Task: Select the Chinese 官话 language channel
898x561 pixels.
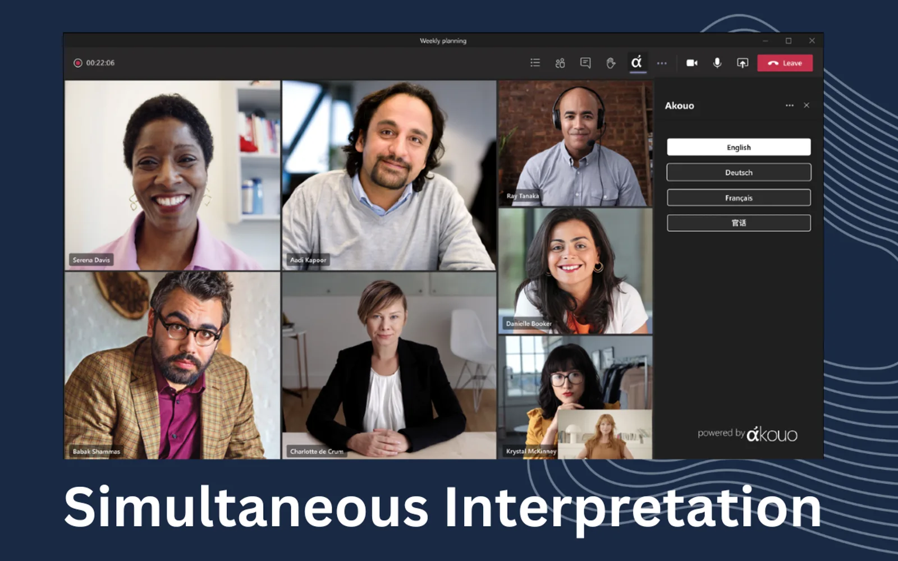Action: [x=739, y=223]
